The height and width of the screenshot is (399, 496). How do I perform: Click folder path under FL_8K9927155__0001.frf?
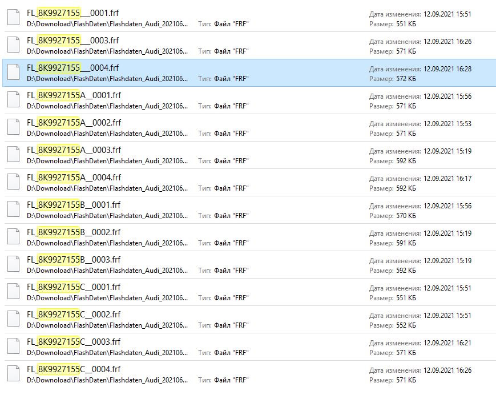pyautogui.click(x=107, y=24)
